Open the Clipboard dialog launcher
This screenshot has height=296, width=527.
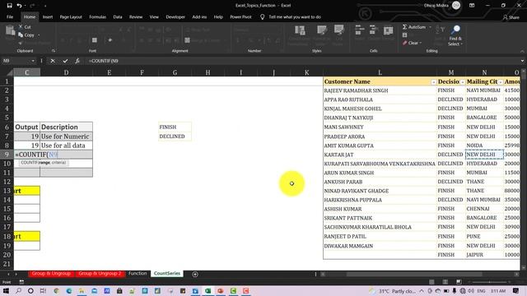54,51
